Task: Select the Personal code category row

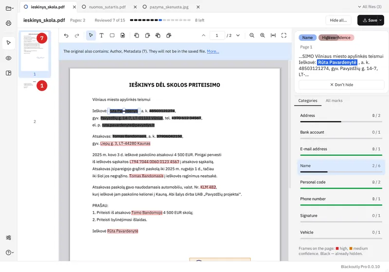Action: [x=341, y=184]
